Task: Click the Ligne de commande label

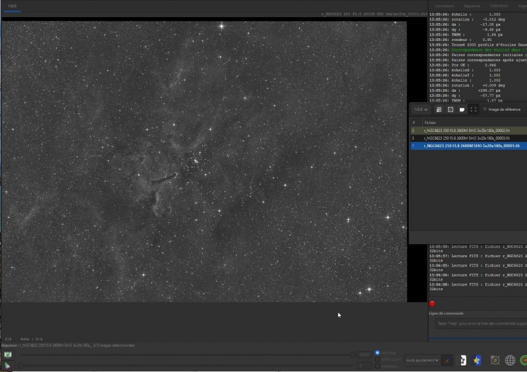Action: [446, 313]
